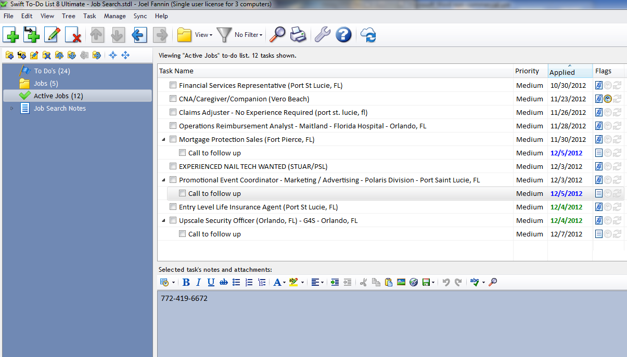This screenshot has width=627, height=357.
Task: Click the magnifying glass Search icon in main toolbar
Action: point(277,35)
